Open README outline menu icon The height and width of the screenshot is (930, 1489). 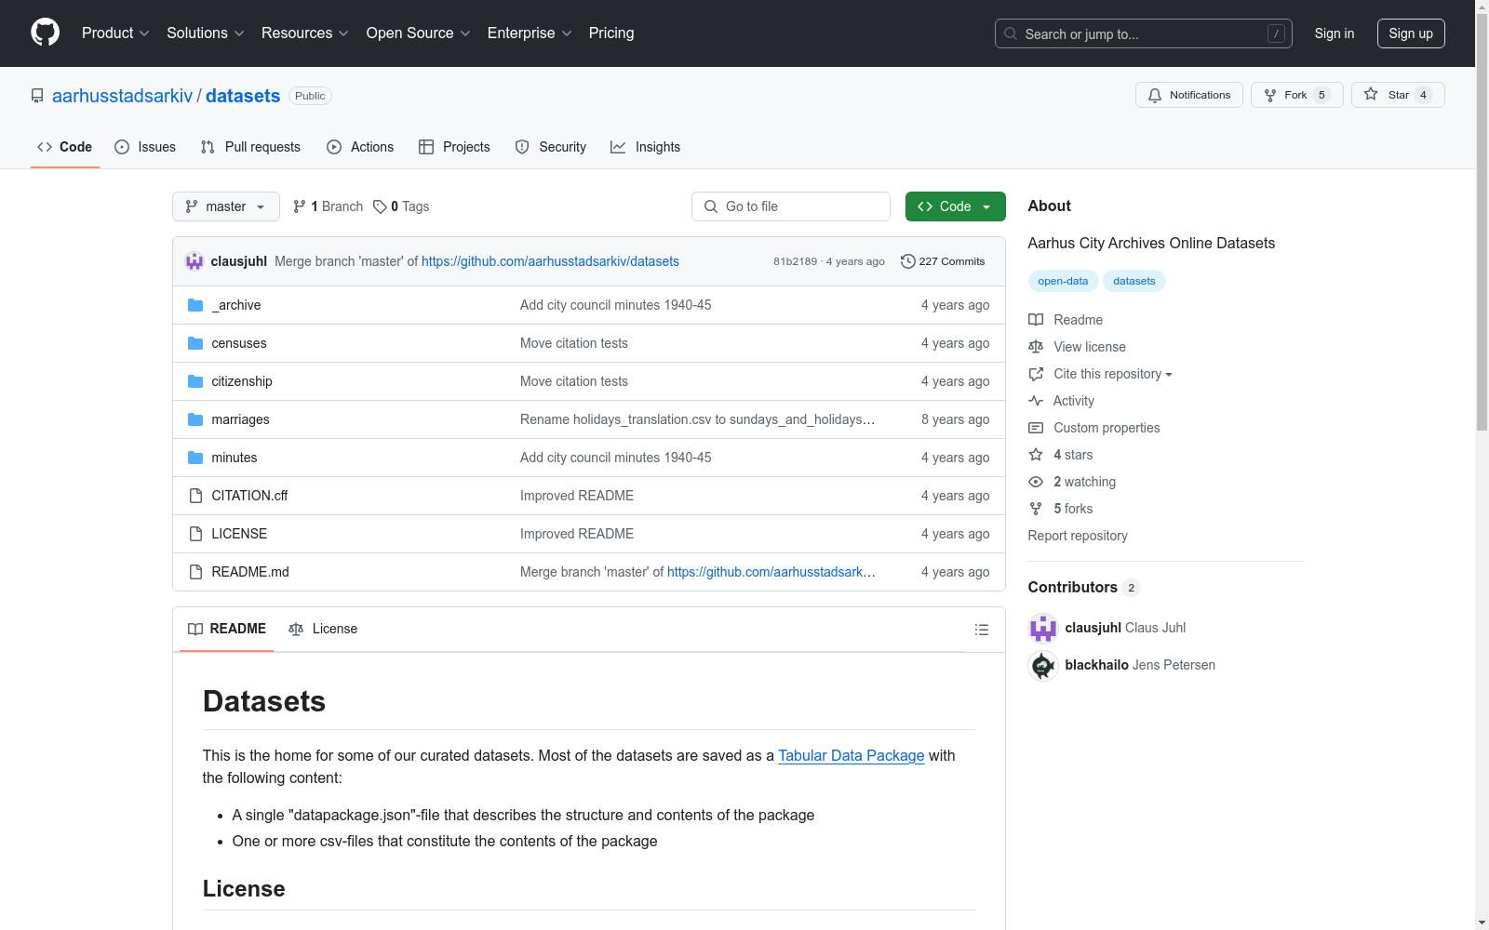[981, 630]
